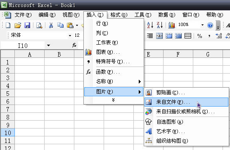Image resolution: width=230 pixels, height=150 pixels.
Task: Open Print Preview icon
Action: (39, 25)
